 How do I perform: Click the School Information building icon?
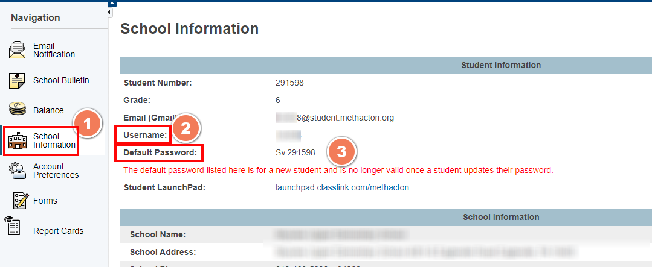[18, 141]
